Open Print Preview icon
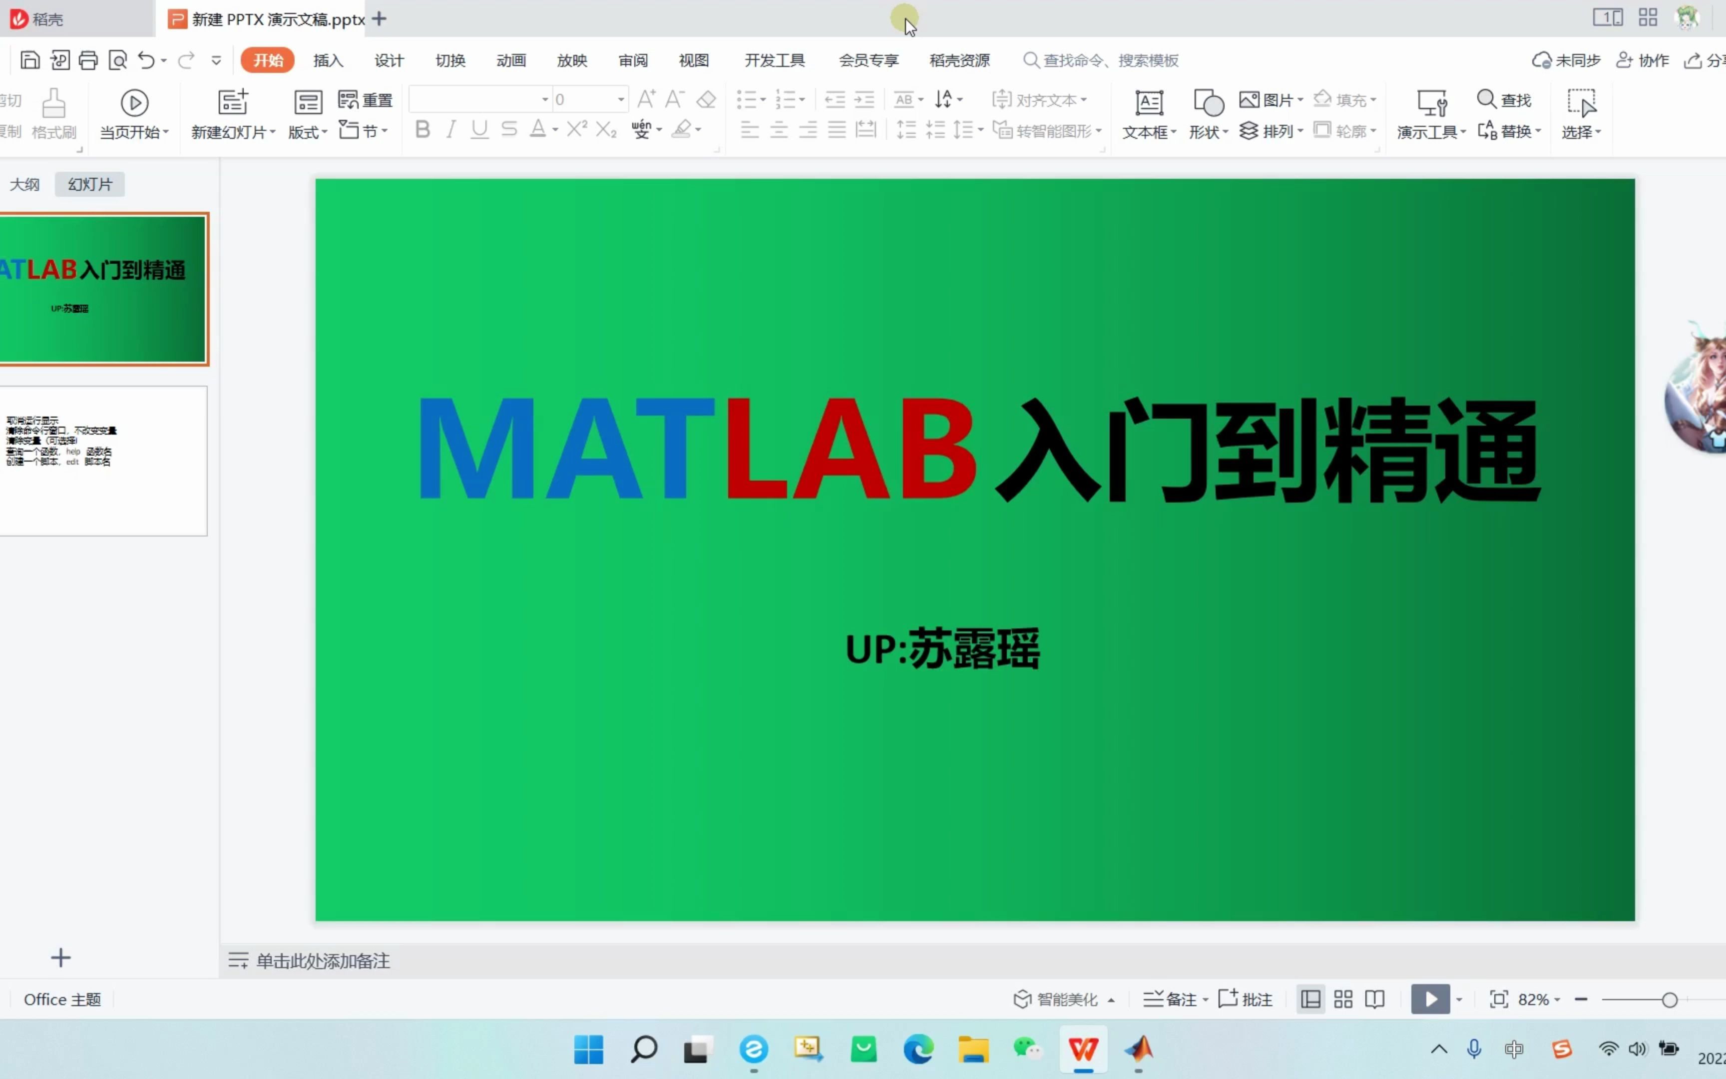Viewport: 1726px width, 1079px height. pyautogui.click(x=118, y=60)
